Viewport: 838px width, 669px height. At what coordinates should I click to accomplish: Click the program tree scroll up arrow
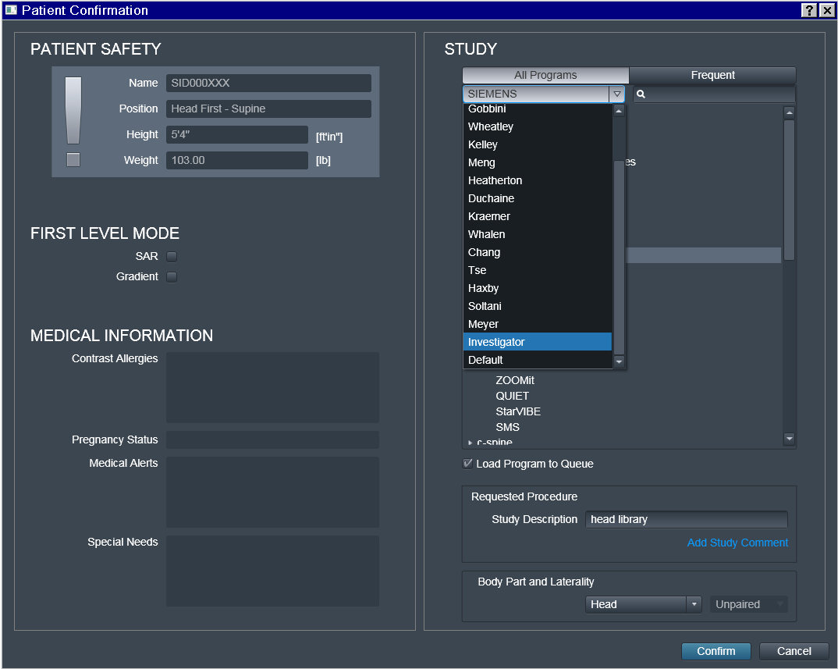(789, 113)
